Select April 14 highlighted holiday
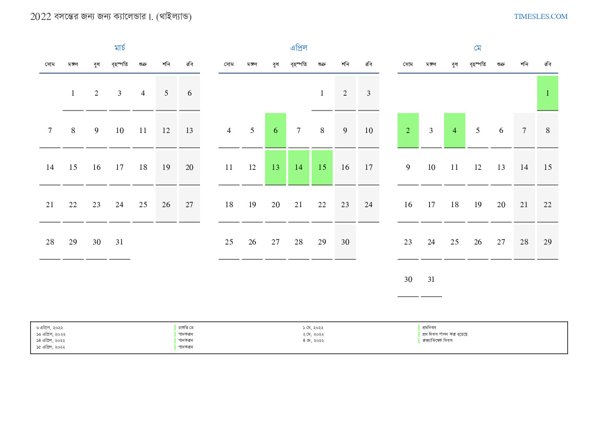The height and width of the screenshot is (423, 598). tap(299, 167)
